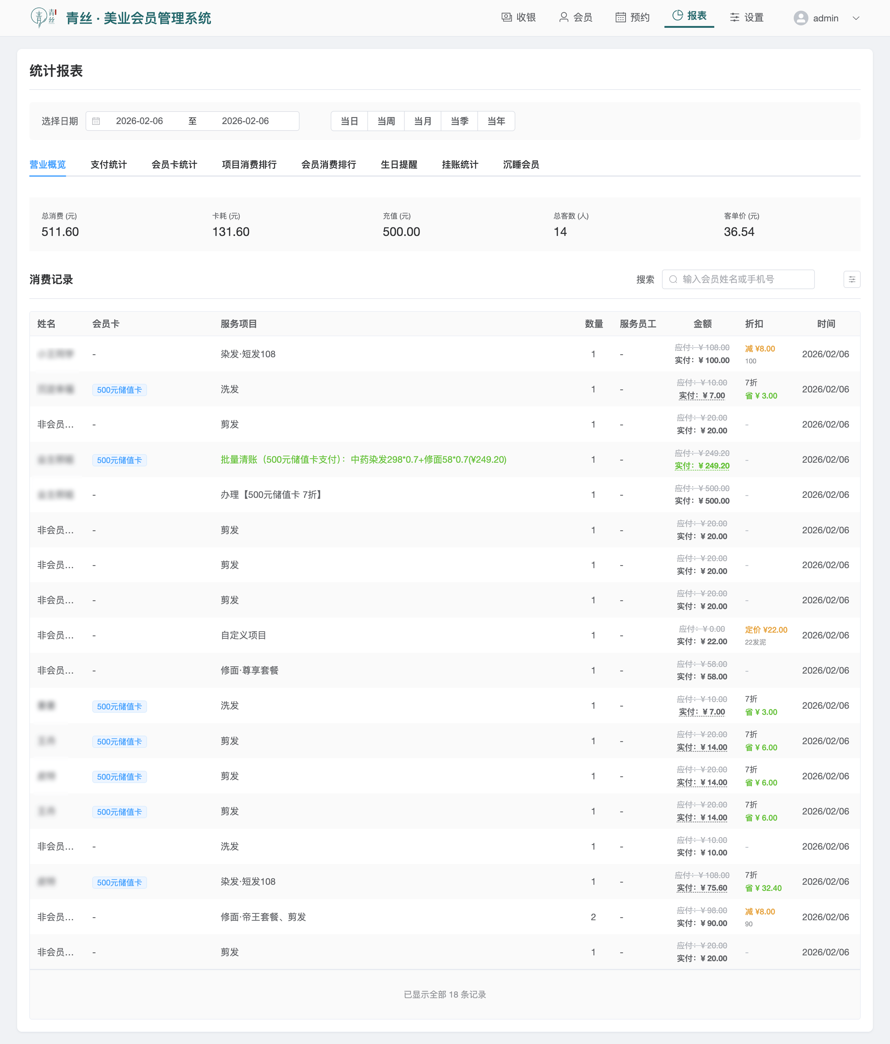Click the end date 2026-02-06 field
This screenshot has width=890, height=1044.
pos(245,121)
